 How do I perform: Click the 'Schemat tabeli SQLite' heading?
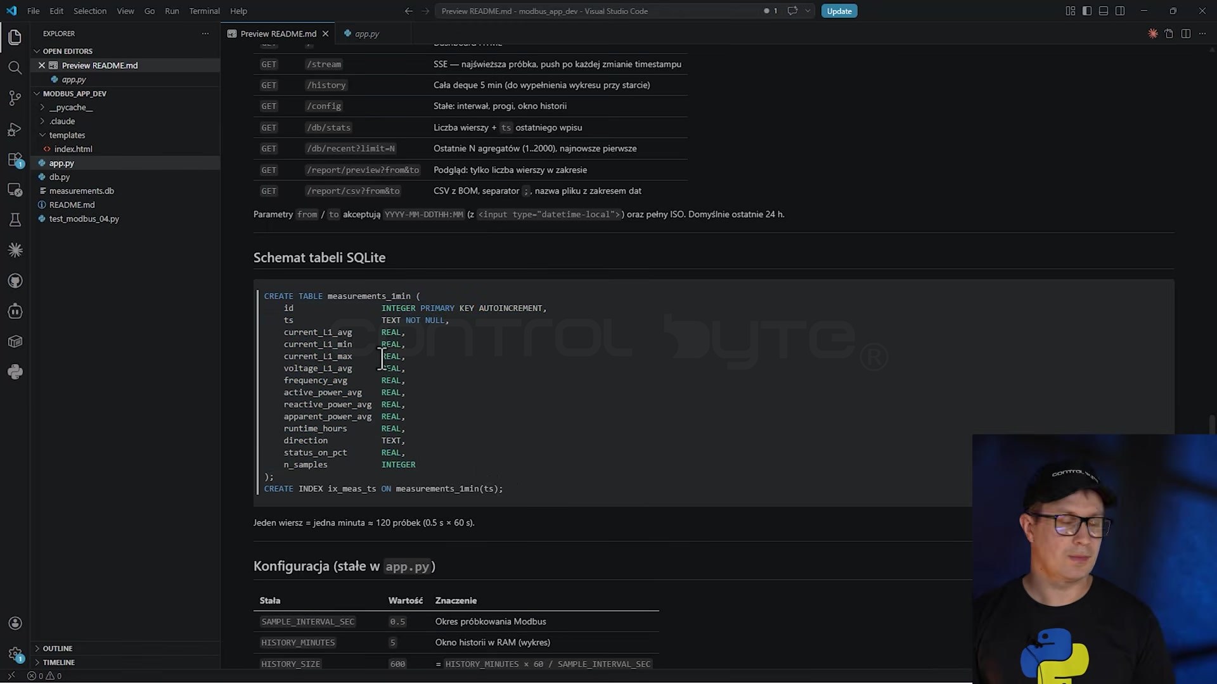point(319,258)
